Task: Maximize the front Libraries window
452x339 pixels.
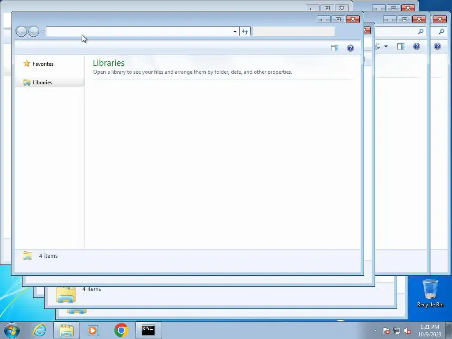Action: (x=338, y=19)
